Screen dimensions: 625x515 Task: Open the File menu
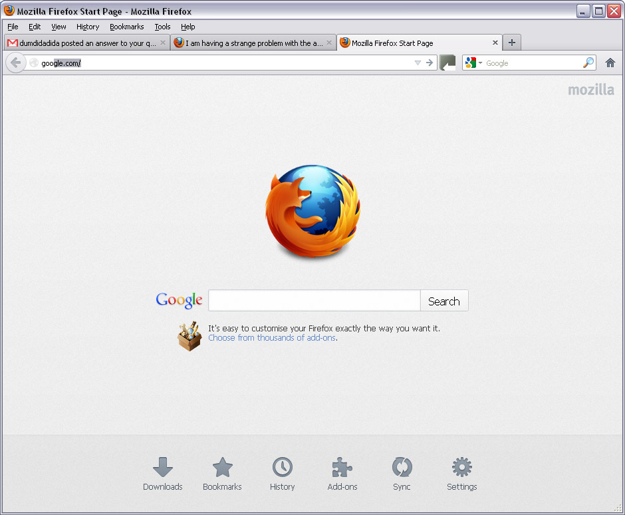pos(13,27)
